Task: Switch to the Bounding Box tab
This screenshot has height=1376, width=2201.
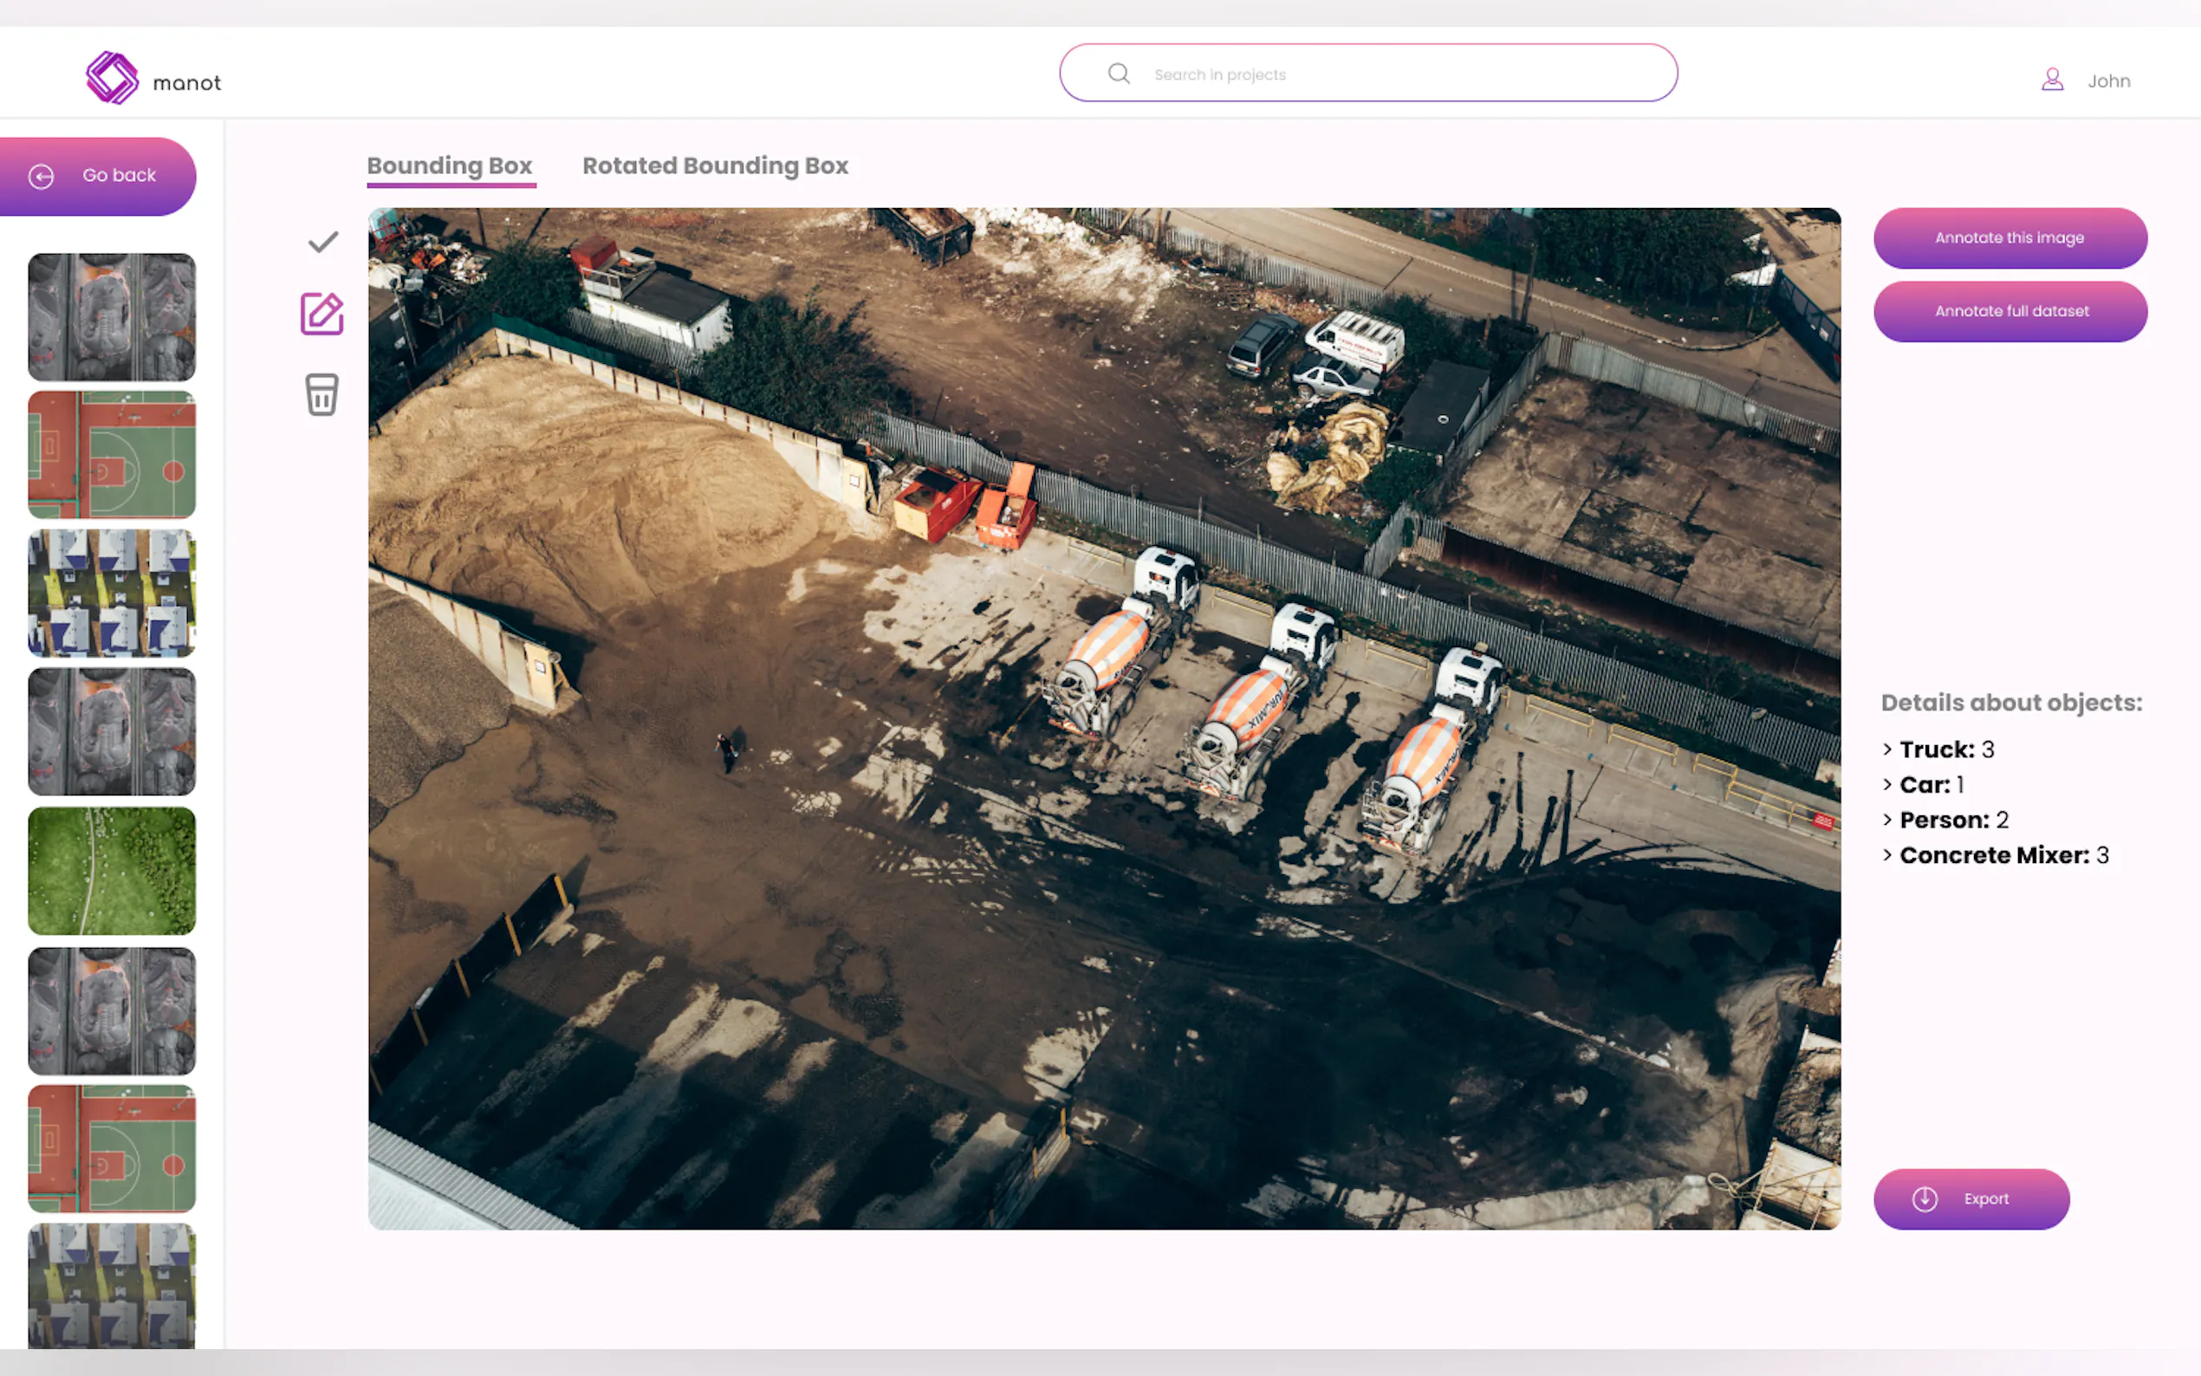Action: click(450, 166)
